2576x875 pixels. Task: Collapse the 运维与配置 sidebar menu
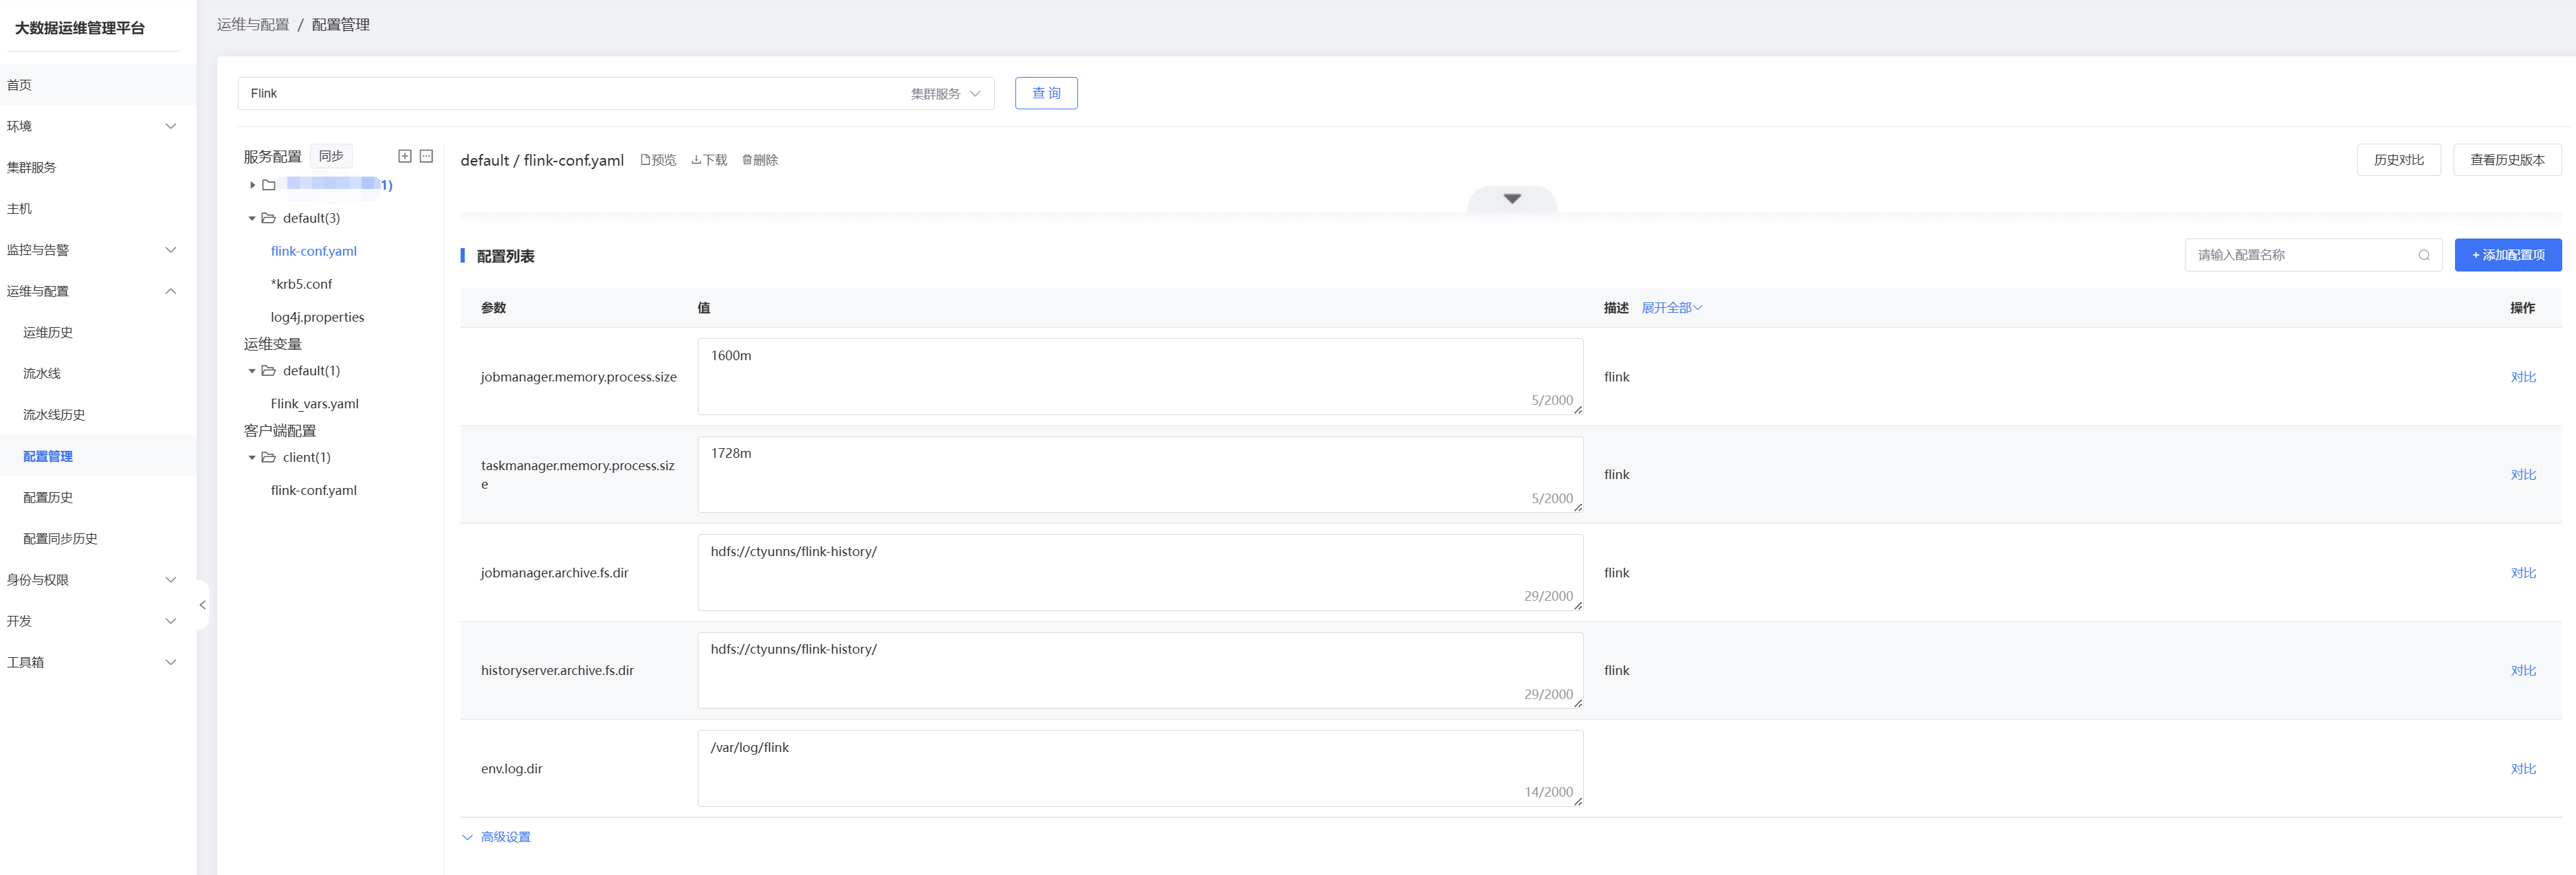tap(170, 291)
